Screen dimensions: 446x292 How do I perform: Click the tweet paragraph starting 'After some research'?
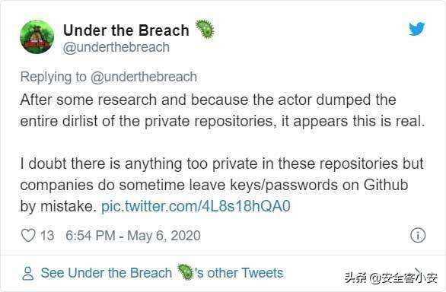[222, 110]
